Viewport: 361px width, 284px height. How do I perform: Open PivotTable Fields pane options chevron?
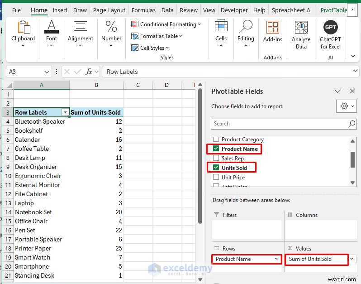(x=338, y=91)
